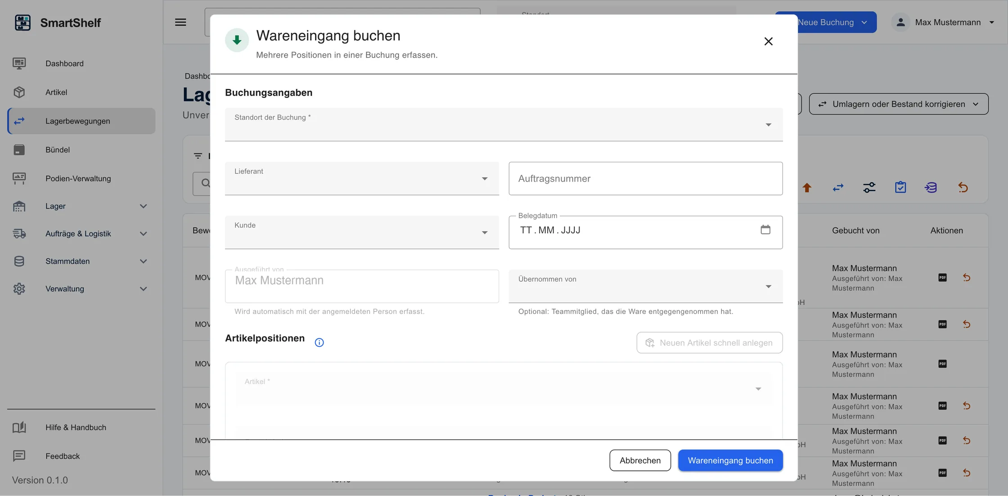The height and width of the screenshot is (496, 1008).
Task: Open the Belegdatum calendar picker
Action: point(765,230)
